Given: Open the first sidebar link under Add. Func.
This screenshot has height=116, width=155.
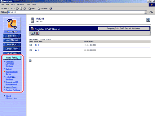Looking at the screenshot, I should pyautogui.click(x=10, y=64).
